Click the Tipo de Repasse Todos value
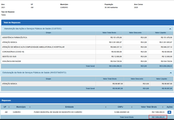174x120 pixels. (x=4, y=15)
